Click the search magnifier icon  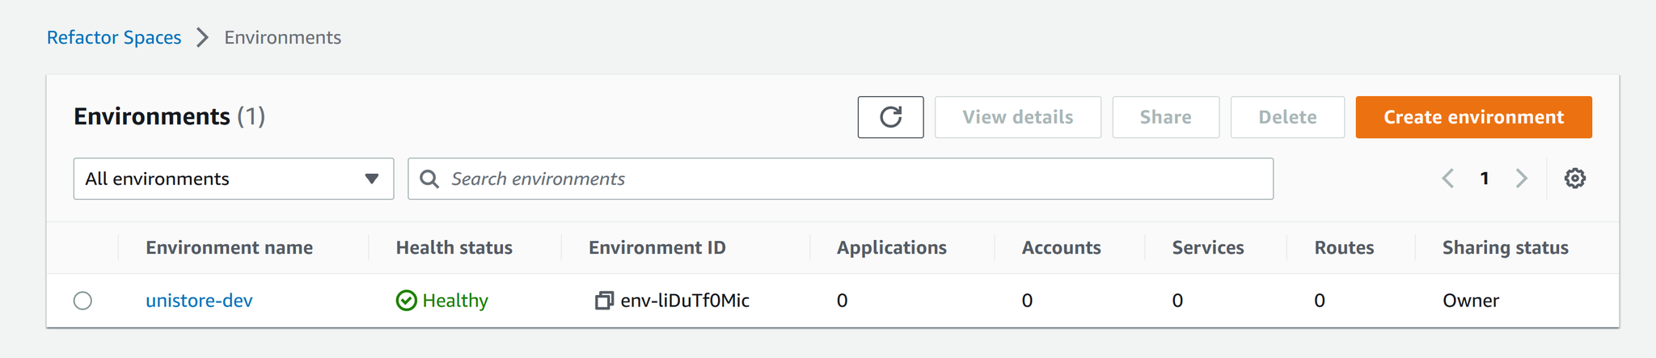[x=429, y=179]
